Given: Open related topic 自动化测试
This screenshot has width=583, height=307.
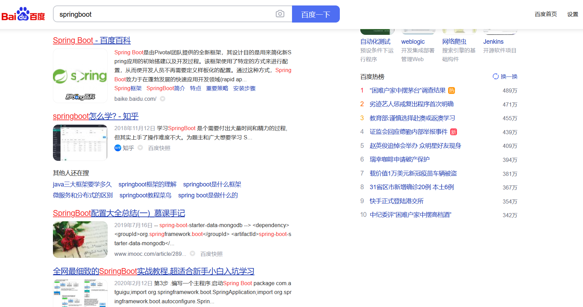Looking at the screenshot, I should tap(375, 42).
